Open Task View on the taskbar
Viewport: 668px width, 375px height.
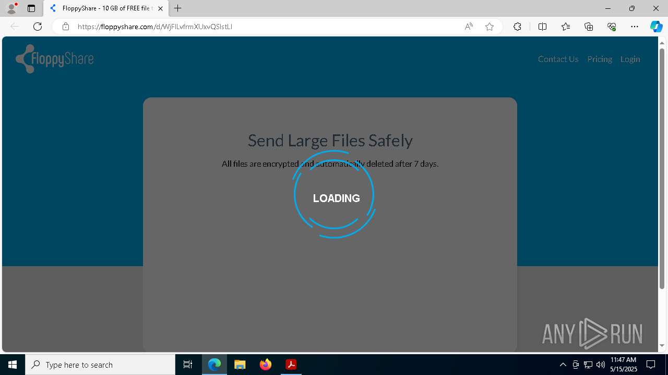click(x=188, y=365)
